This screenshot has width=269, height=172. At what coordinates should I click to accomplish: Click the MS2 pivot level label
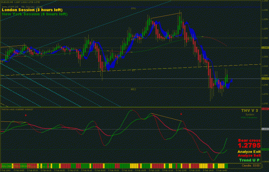click(133, 89)
